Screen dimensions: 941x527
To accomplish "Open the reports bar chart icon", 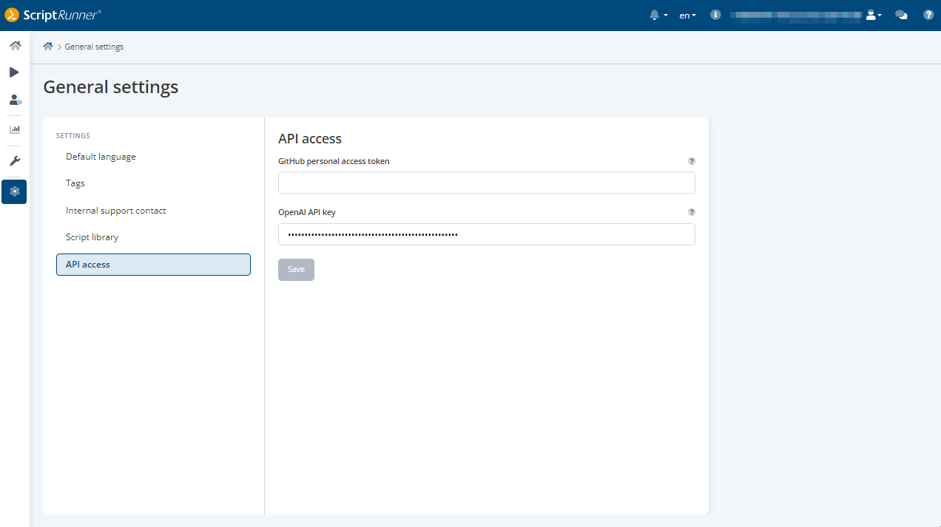I will [15, 129].
